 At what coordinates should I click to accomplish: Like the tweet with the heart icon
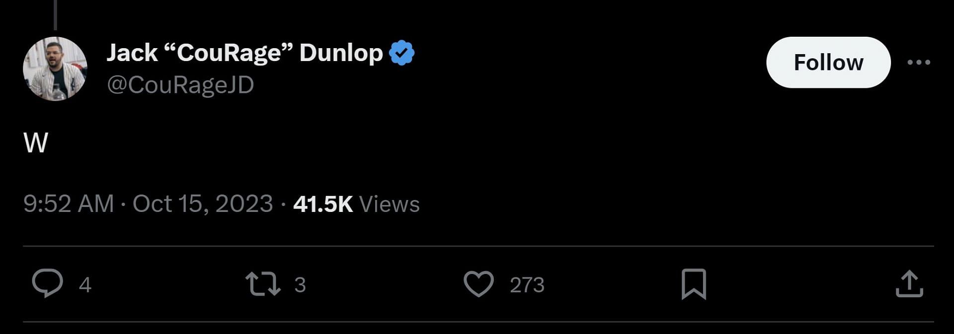478,284
